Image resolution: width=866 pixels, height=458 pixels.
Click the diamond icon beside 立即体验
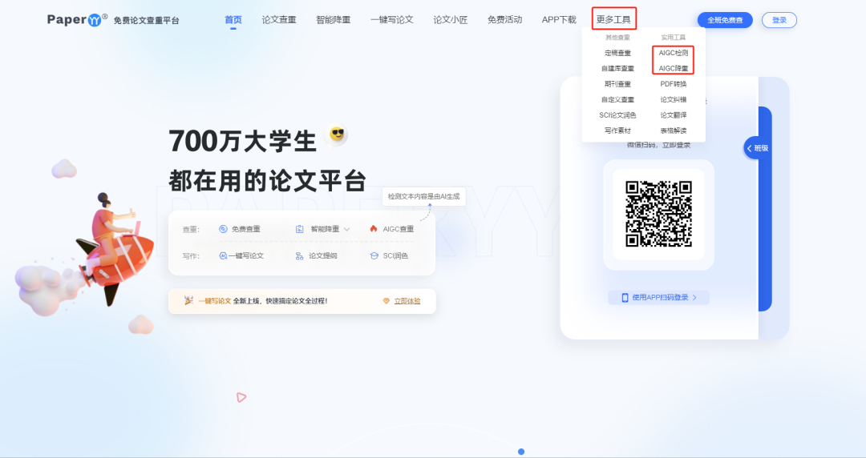coord(386,301)
